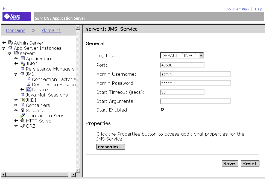Click the Admin Username field
Viewport: 278px width, 196px height.
(195, 74)
